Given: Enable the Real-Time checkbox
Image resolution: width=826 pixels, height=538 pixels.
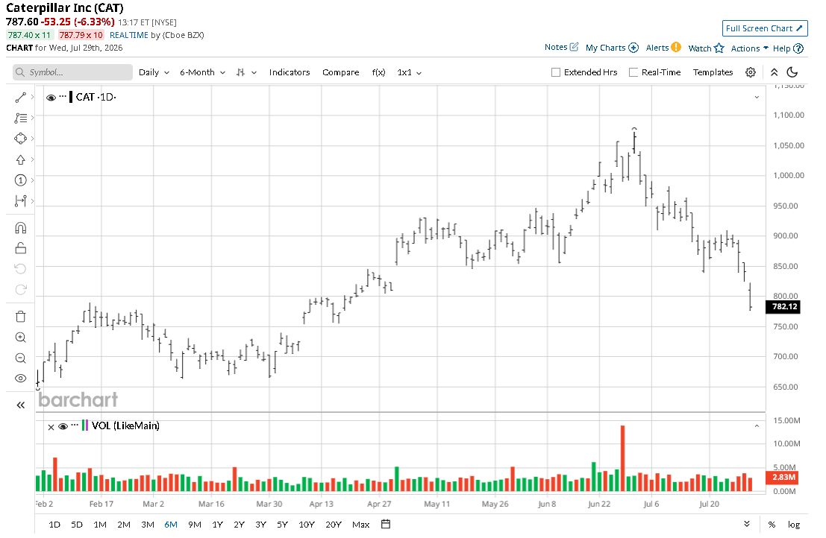Looking at the screenshot, I should click(633, 72).
